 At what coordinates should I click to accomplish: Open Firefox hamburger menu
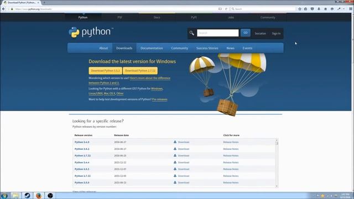click(x=351, y=9)
